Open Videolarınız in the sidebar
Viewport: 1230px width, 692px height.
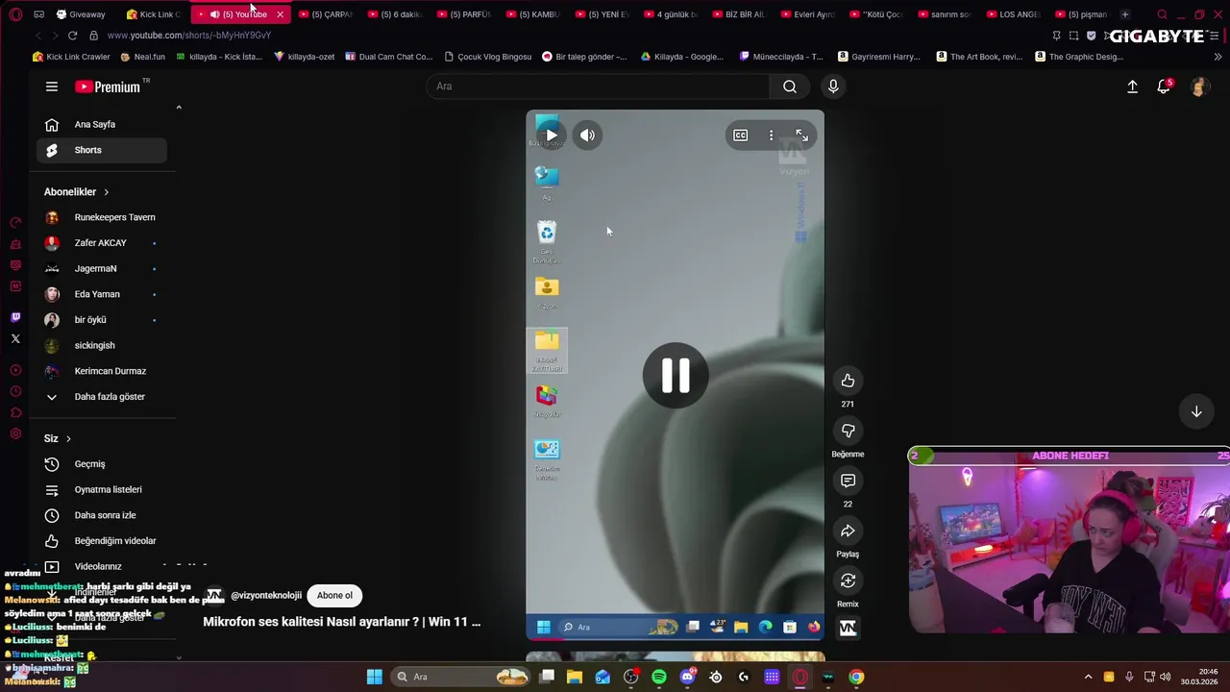(102, 567)
